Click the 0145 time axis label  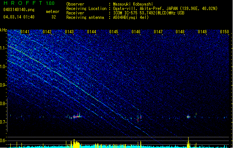point(114,32)
